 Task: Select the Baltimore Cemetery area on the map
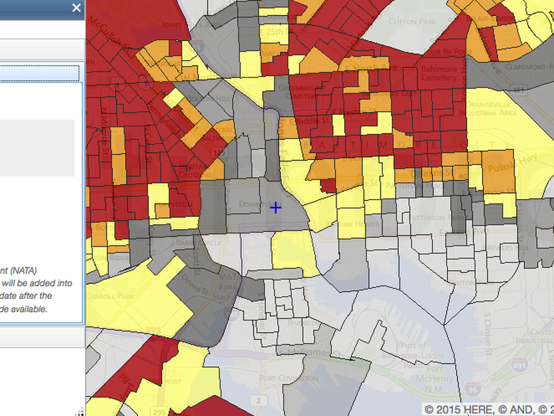439,74
